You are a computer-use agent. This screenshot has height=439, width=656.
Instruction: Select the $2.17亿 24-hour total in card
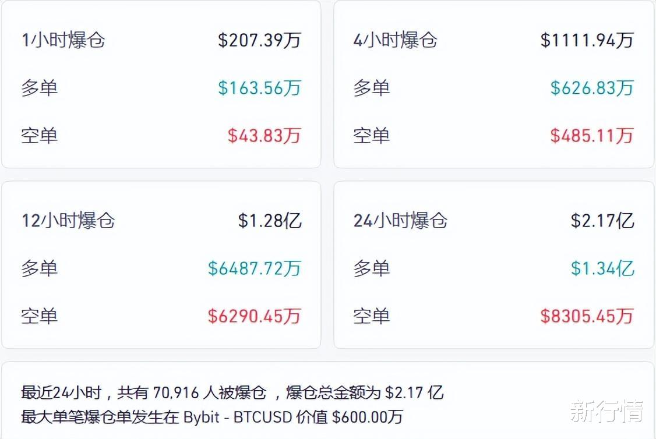(x=602, y=221)
